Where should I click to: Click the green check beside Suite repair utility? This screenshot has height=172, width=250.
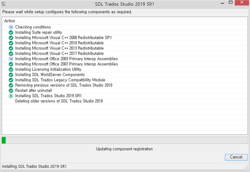tap(11, 33)
